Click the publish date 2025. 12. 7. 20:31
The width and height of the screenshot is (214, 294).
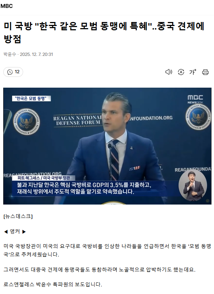click(x=36, y=54)
